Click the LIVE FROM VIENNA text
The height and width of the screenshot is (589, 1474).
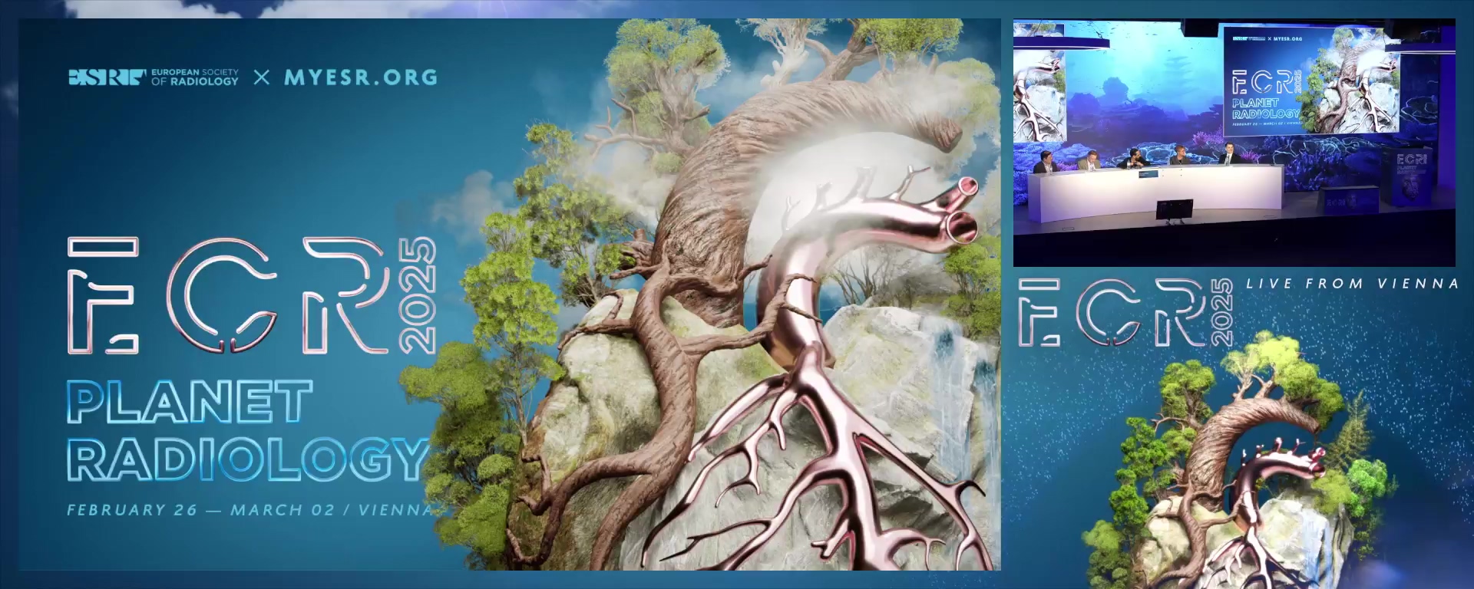(1352, 284)
